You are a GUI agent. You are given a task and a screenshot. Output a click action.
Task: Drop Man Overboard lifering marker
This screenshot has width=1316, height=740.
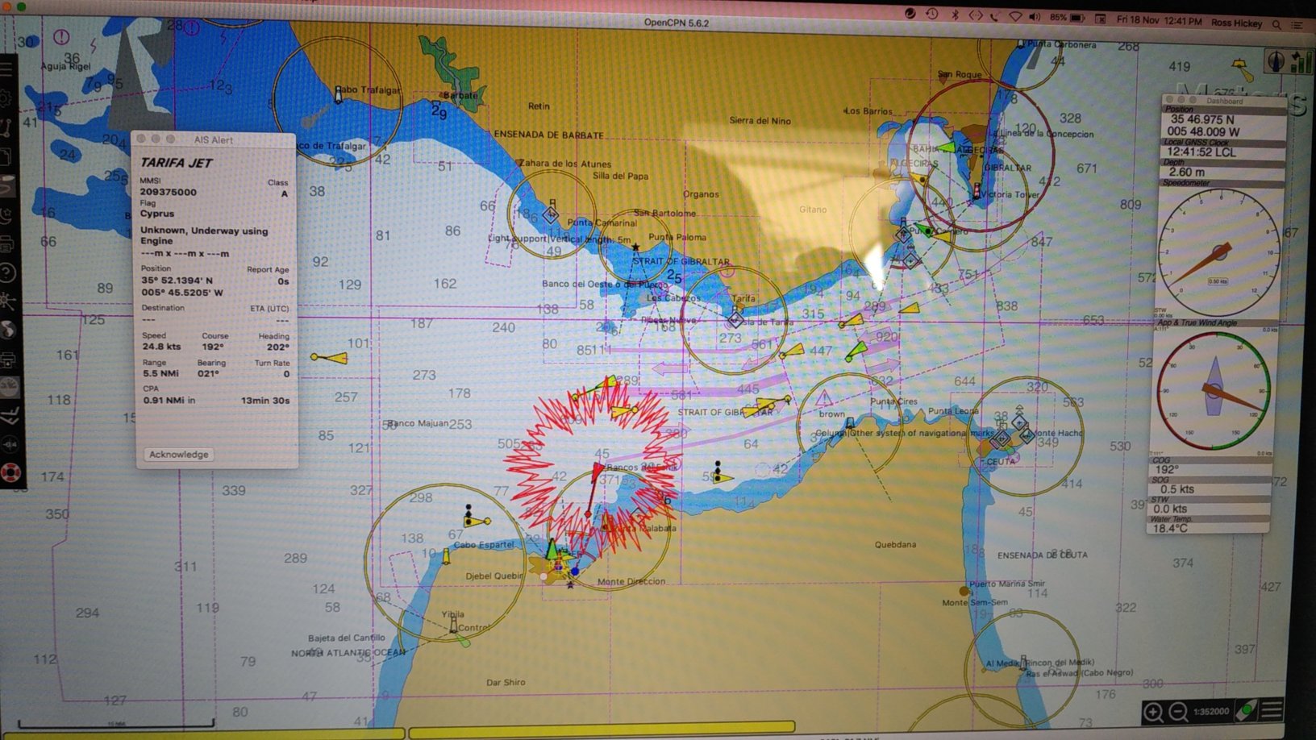(10, 472)
